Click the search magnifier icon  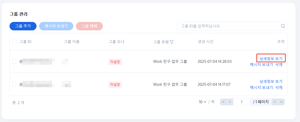[x=283, y=26]
